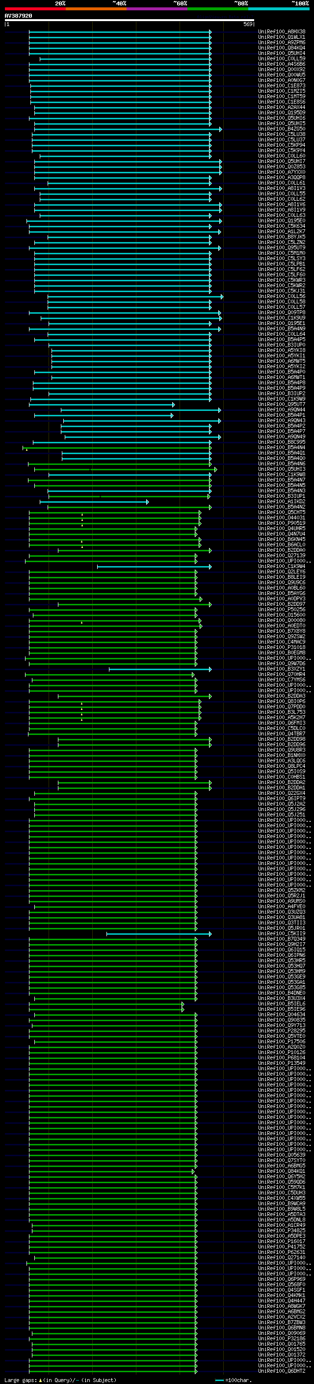The width and height of the screenshot is (314, 1384).
Task: Select hit label UniRef100_A0N0G7
Action: pos(282,80)
